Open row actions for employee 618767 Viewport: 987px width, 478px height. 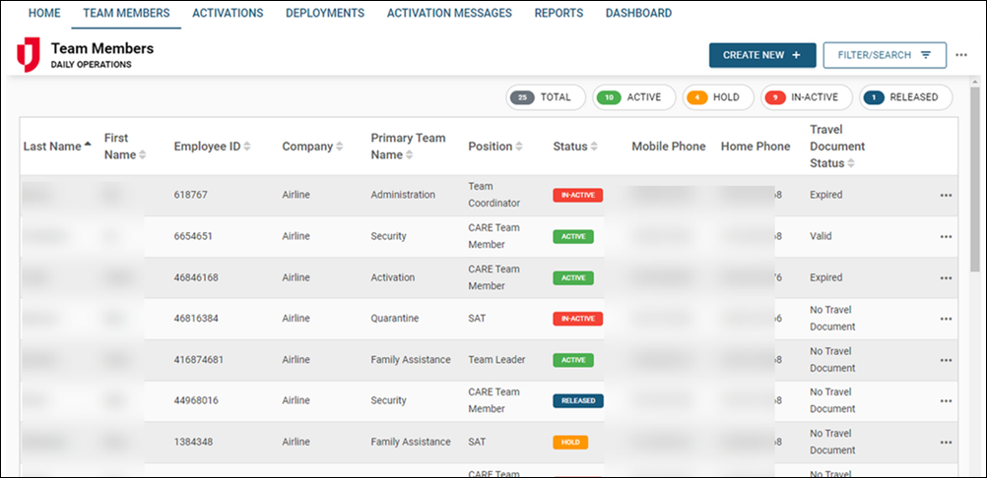(x=946, y=196)
